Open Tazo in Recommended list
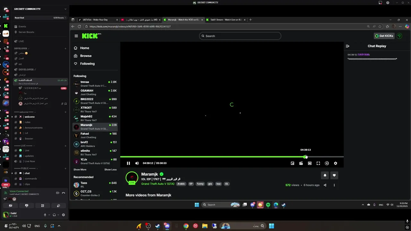 pyautogui.click(x=95, y=185)
